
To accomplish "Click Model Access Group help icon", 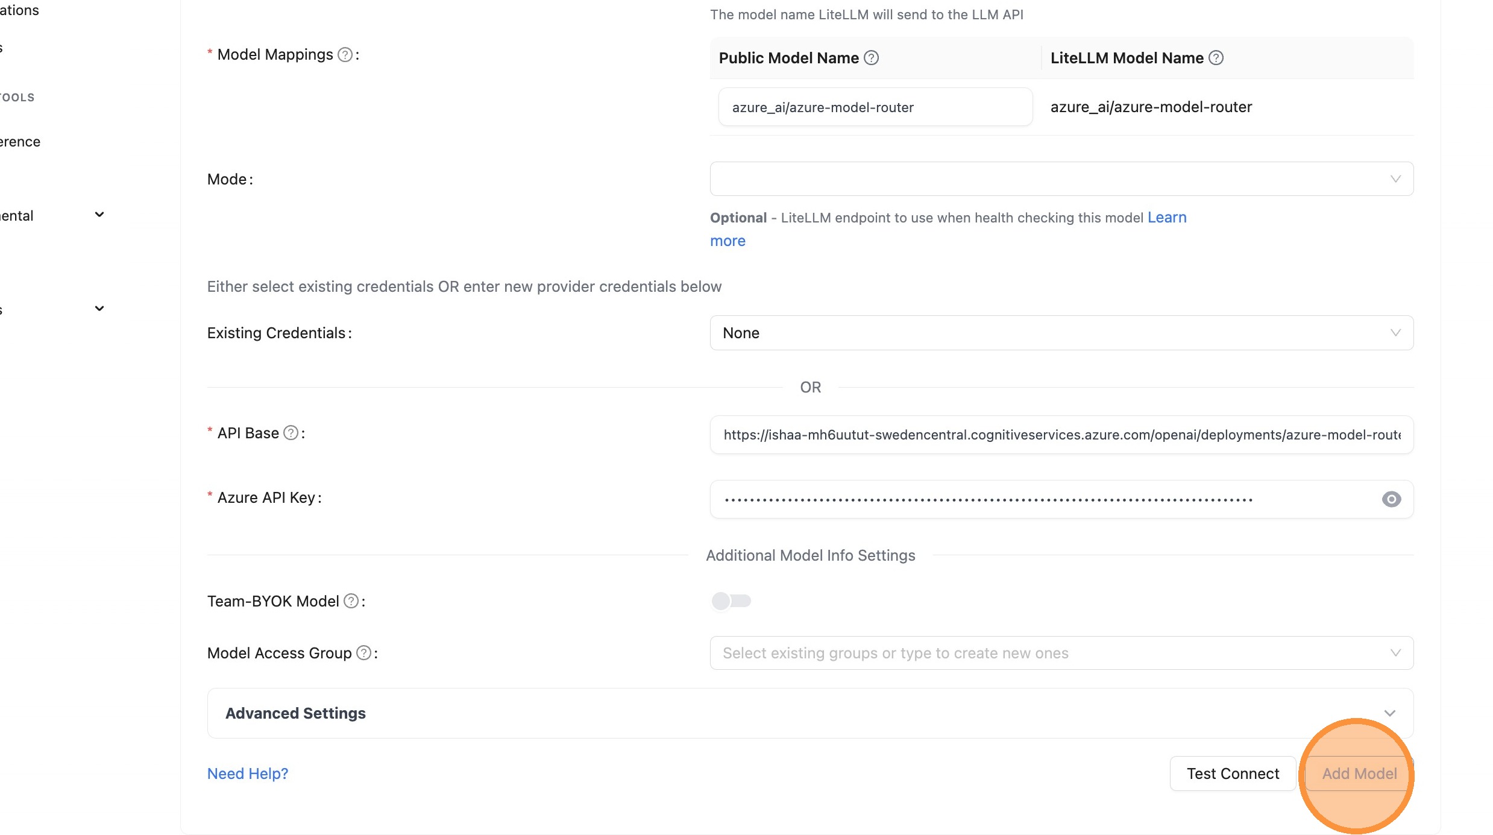I will click(x=363, y=653).
